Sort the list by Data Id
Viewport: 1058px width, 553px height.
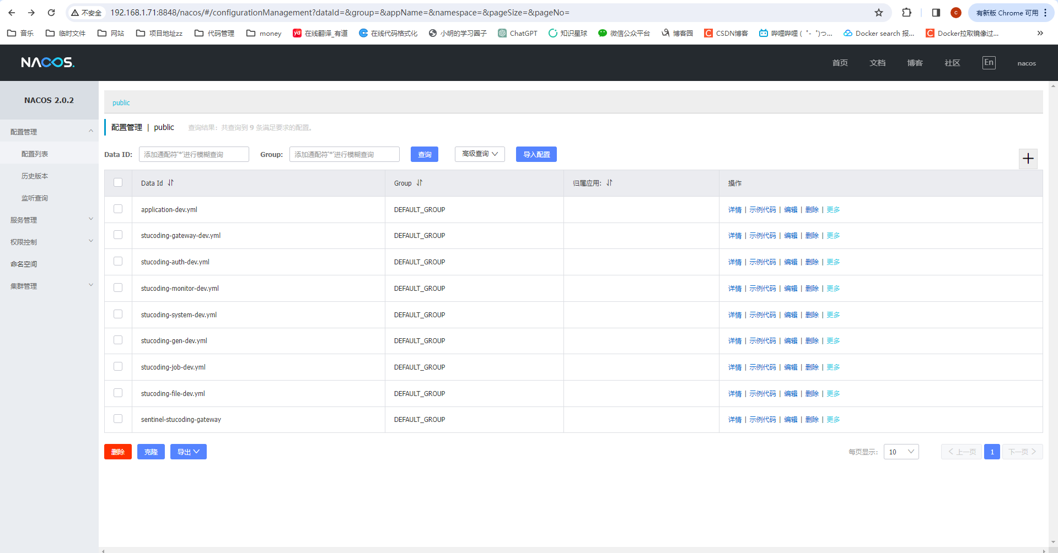[x=170, y=183]
